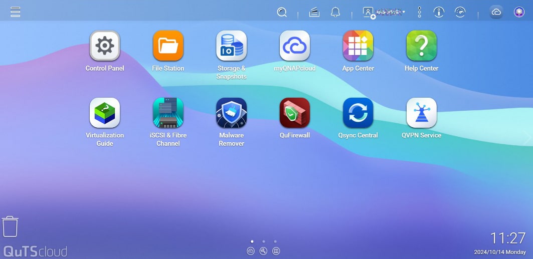Viewport: 533px width, 259px height.
Task: Open Help Center
Action: pos(422,46)
